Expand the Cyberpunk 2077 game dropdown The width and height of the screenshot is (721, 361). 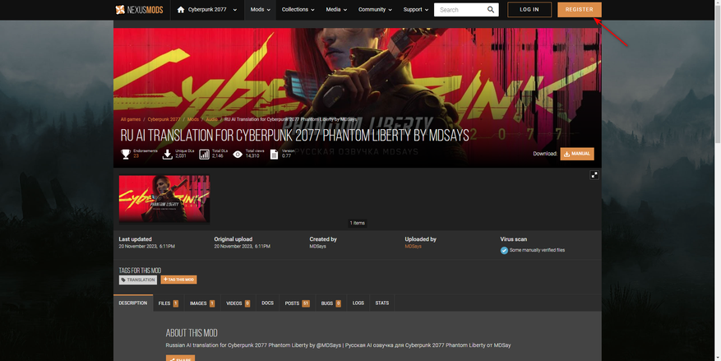coord(235,10)
